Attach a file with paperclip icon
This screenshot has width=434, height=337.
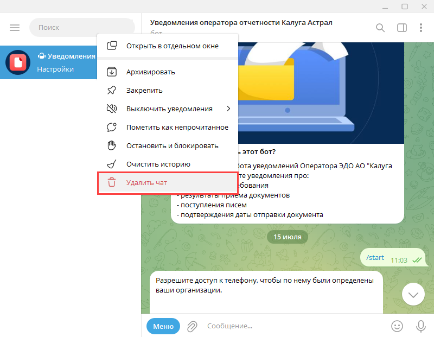click(192, 326)
